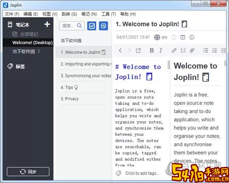Maximize the Joplin window
This screenshot has width=229, height=183.
(x=205, y=4)
